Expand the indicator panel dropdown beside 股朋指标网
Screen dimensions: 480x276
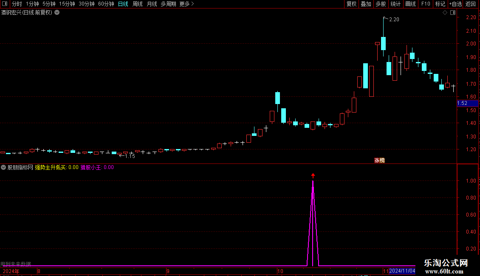point(3,167)
